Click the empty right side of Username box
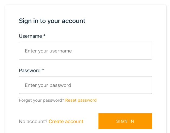The height and width of the screenshot is (133, 170). tap(130, 51)
